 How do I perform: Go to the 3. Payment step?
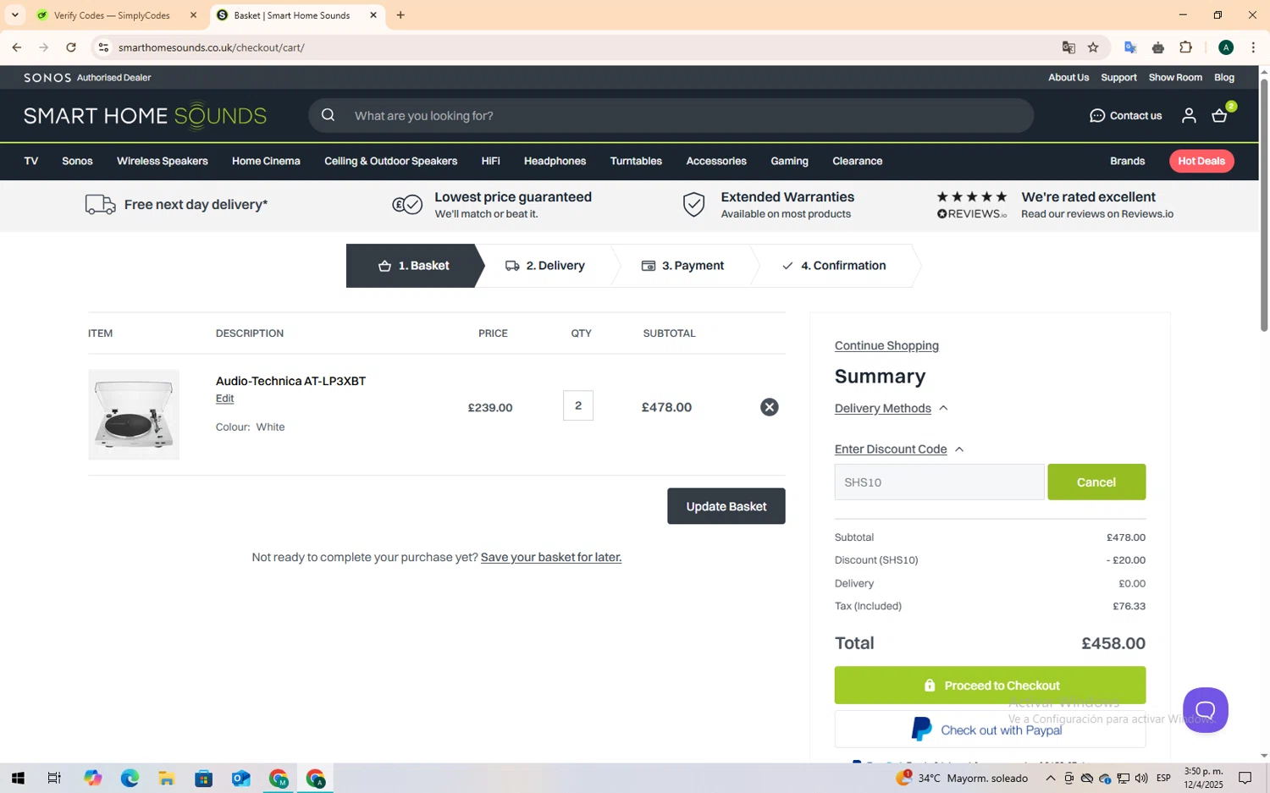(x=682, y=266)
